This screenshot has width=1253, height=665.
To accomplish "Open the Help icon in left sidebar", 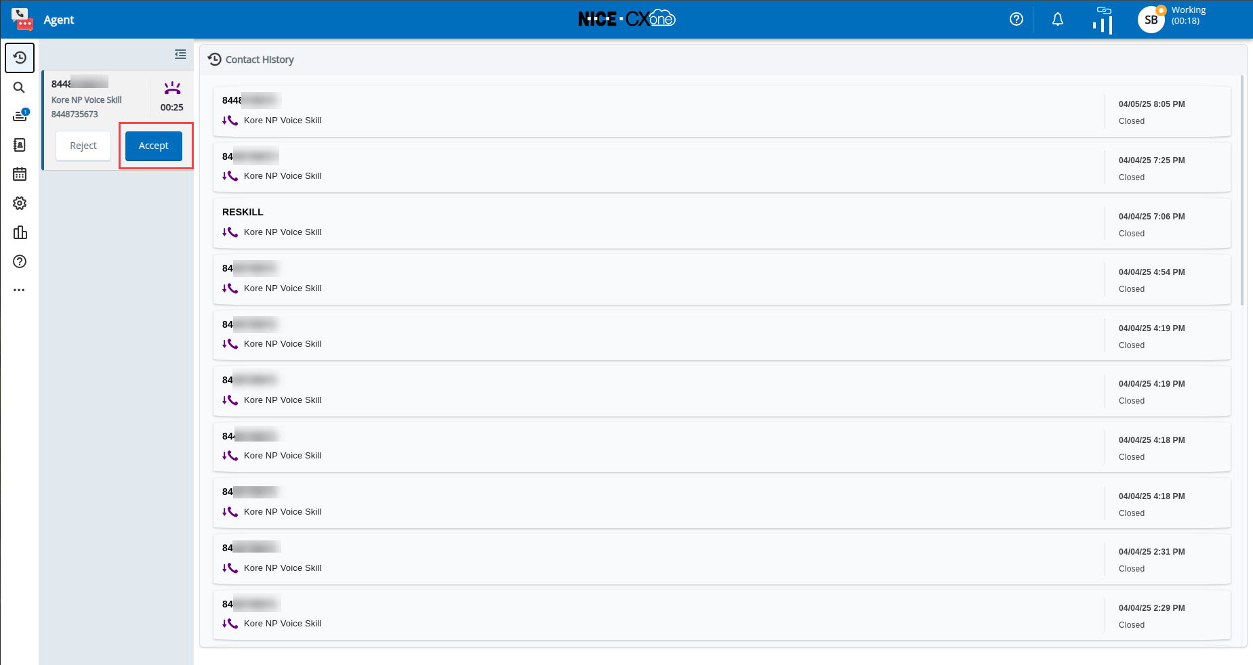I will click(x=20, y=261).
